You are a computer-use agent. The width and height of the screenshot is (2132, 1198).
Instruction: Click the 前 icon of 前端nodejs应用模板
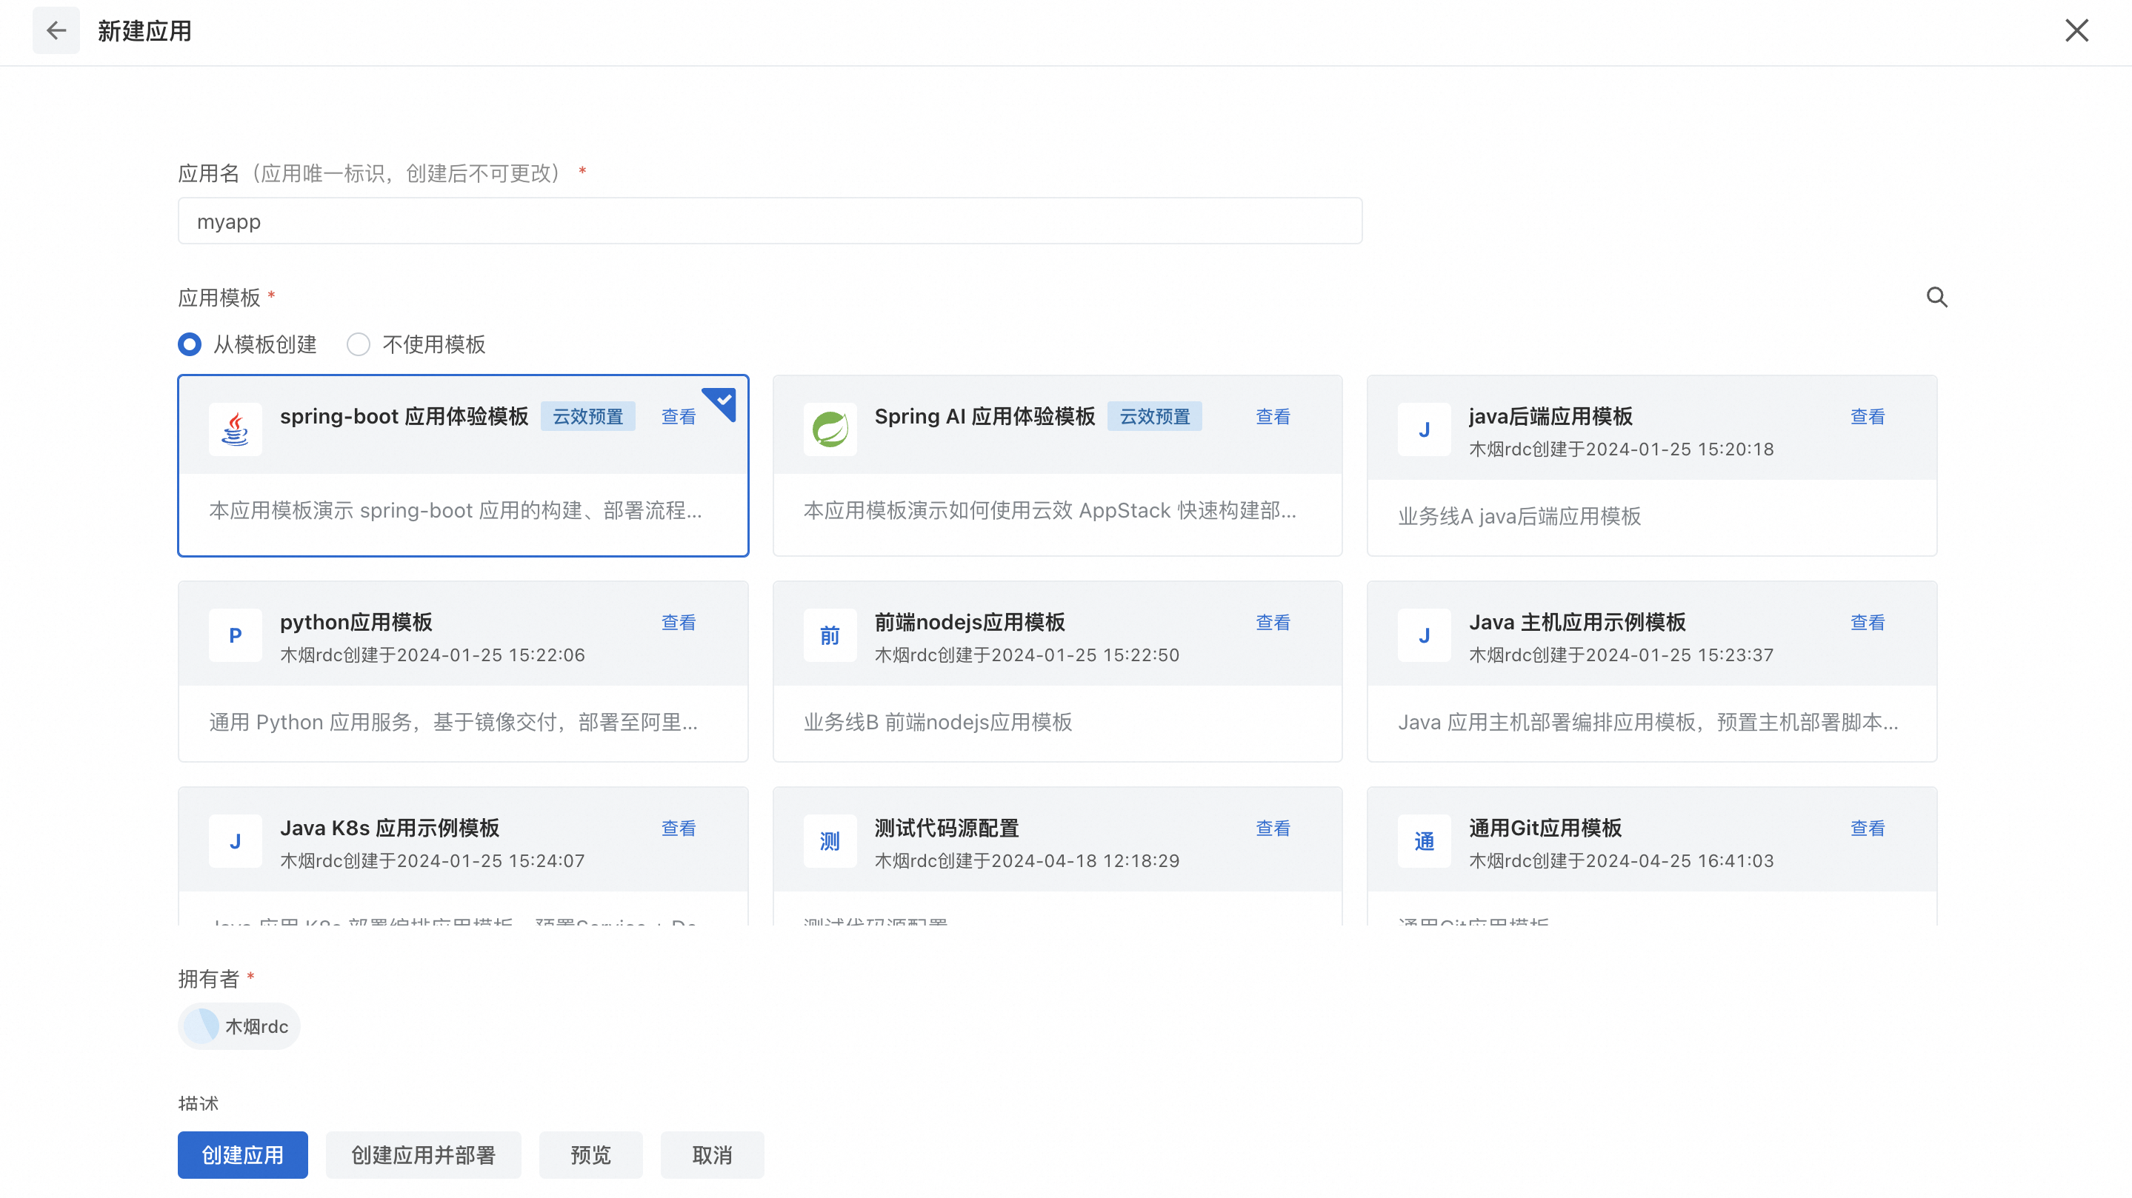point(829,635)
